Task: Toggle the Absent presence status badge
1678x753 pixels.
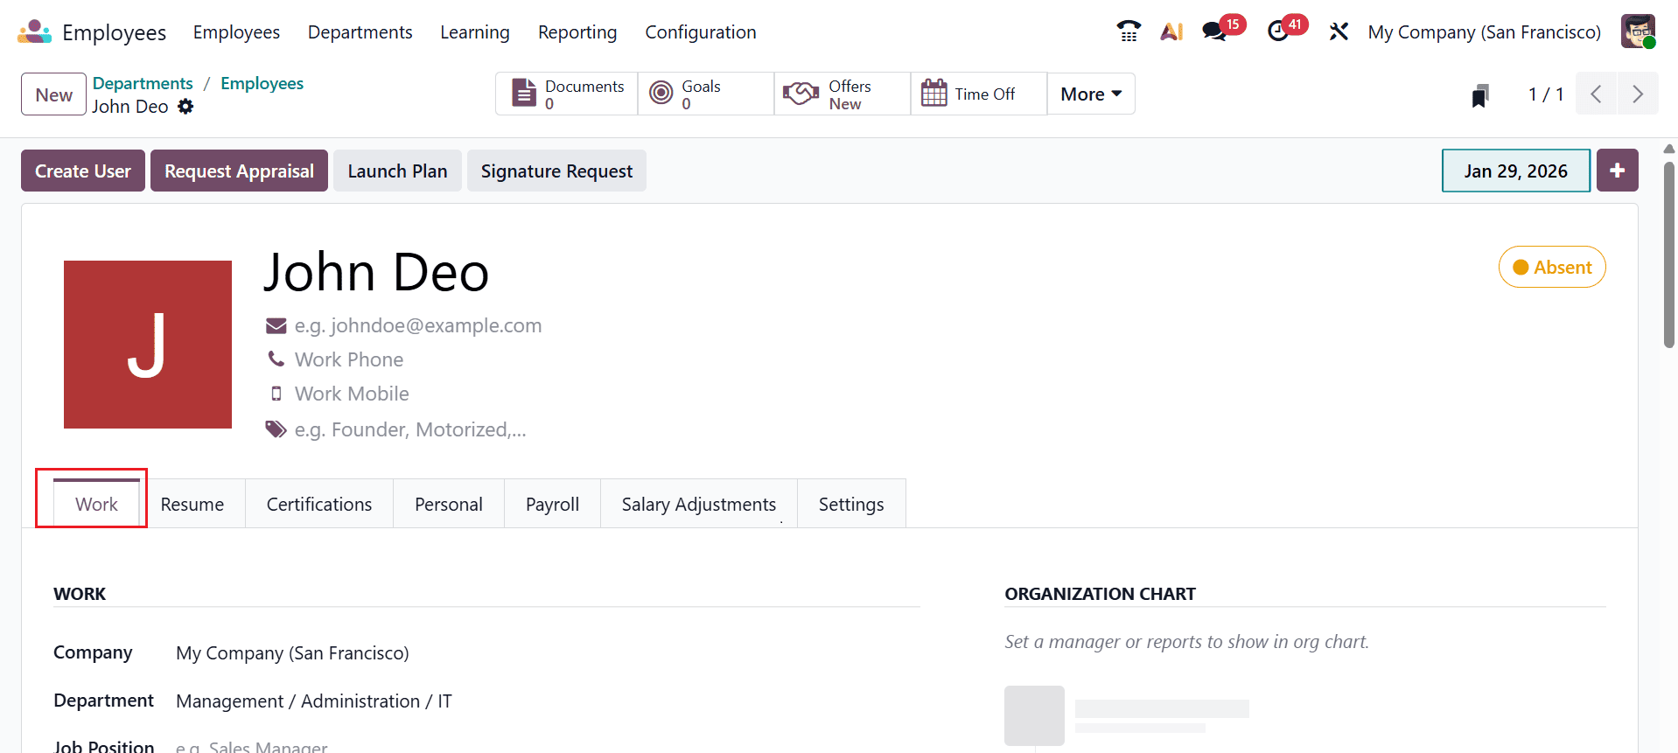Action: tap(1552, 268)
